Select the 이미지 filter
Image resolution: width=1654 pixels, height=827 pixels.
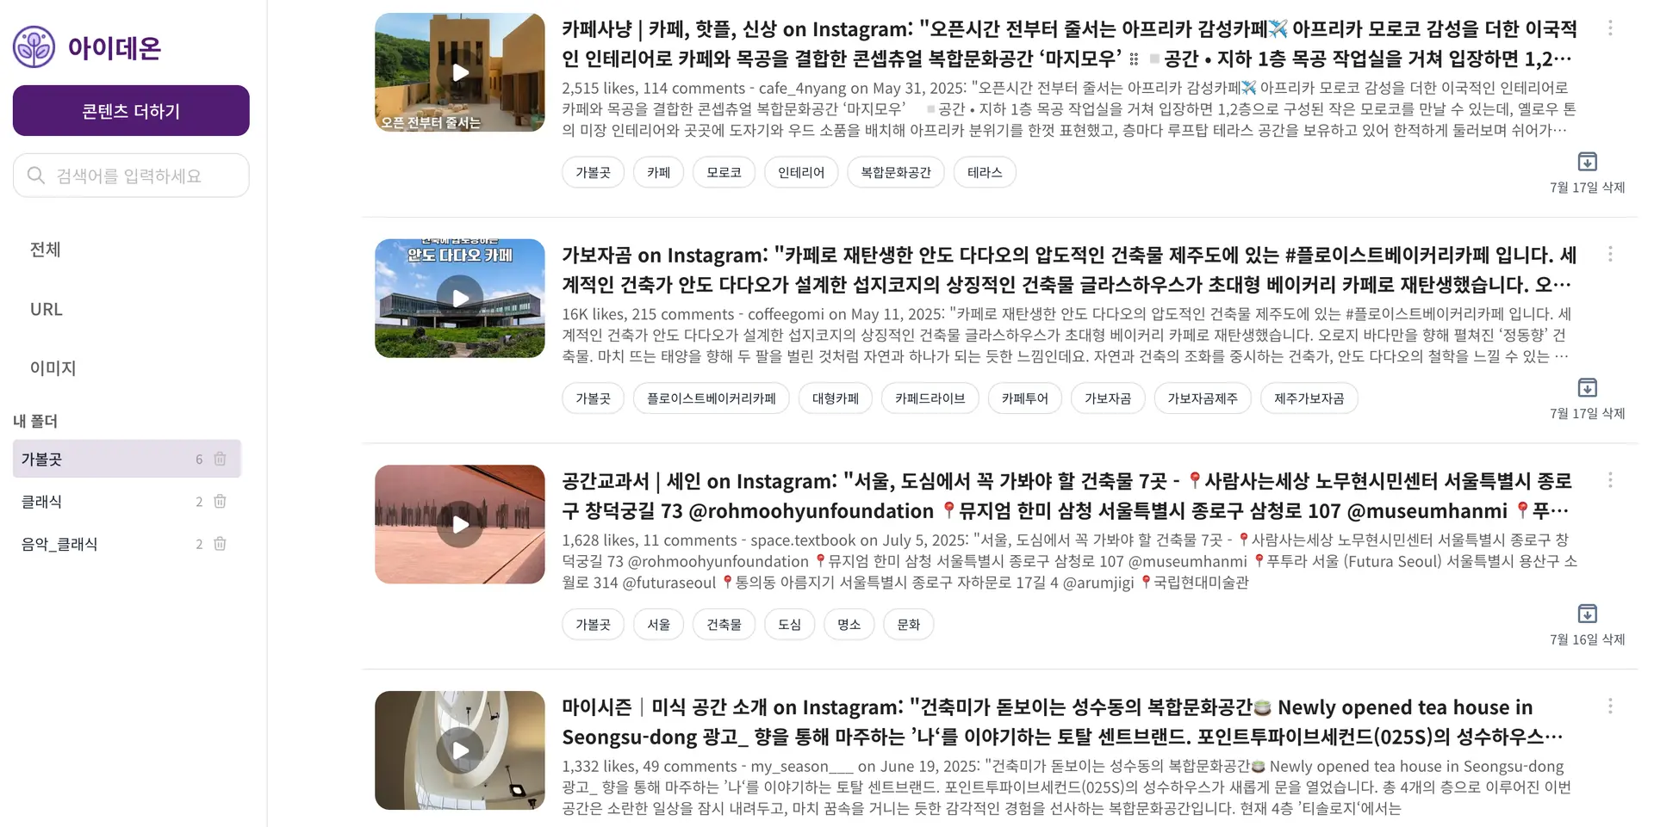coord(53,368)
